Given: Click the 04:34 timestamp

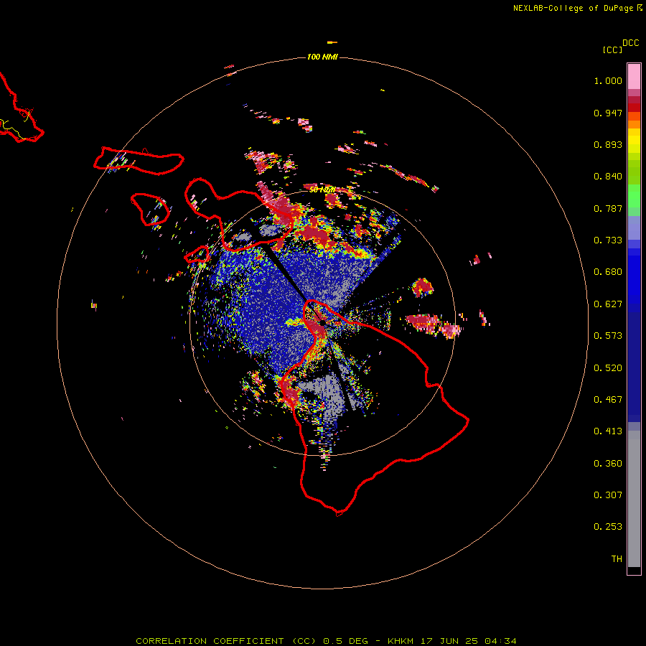Looking at the screenshot, I should tap(500, 641).
